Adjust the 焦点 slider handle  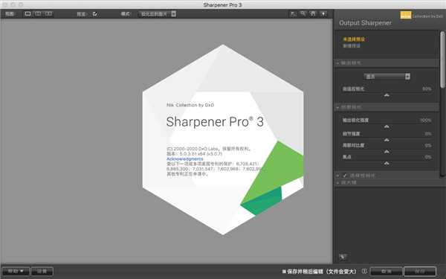[387, 163]
